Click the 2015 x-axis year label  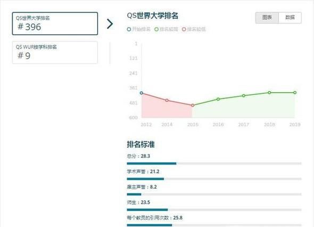(193, 125)
